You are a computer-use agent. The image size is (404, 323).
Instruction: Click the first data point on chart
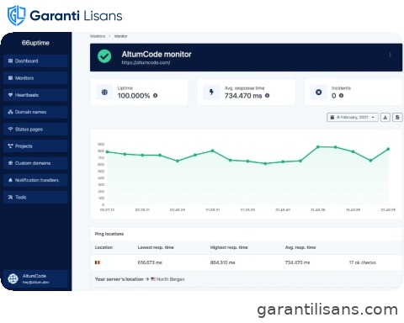click(107, 152)
